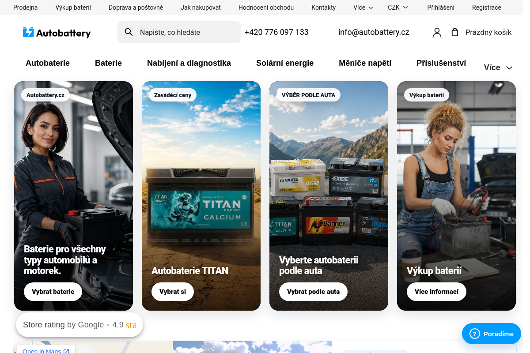Open the user account icon
This screenshot has height=353, width=530.
pyautogui.click(x=437, y=32)
